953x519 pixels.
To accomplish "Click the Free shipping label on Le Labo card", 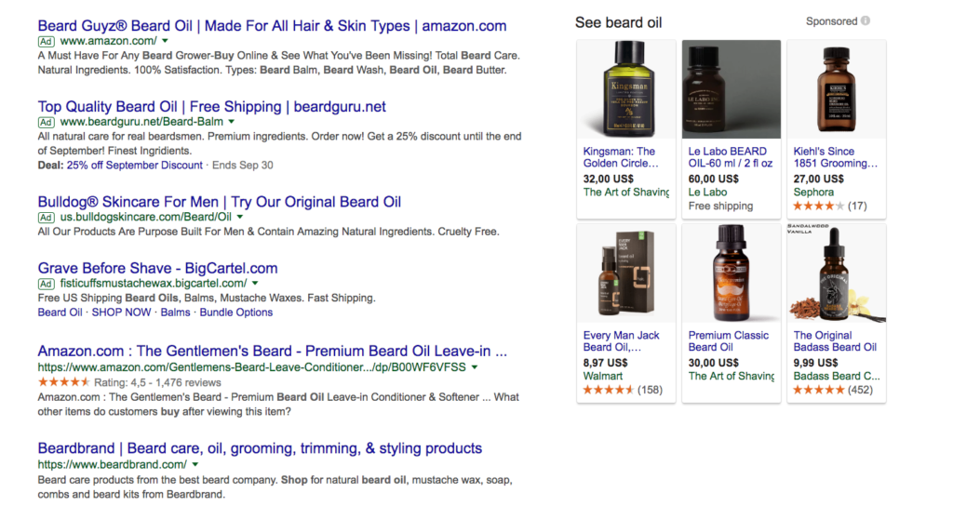I will (720, 206).
